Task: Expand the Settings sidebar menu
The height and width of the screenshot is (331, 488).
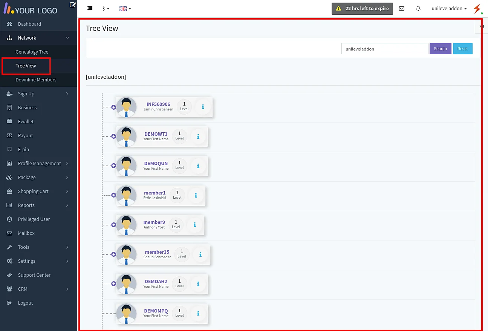Action: (x=38, y=261)
